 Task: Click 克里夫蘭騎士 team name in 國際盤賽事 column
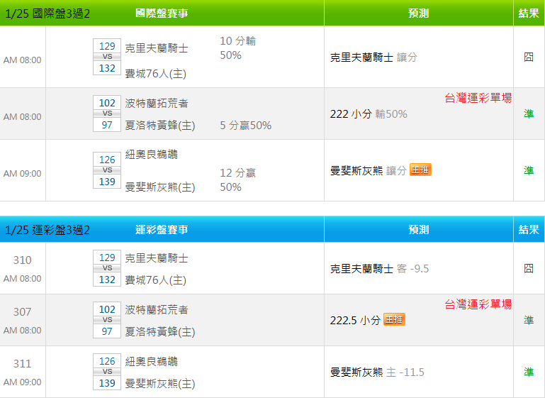(x=157, y=48)
